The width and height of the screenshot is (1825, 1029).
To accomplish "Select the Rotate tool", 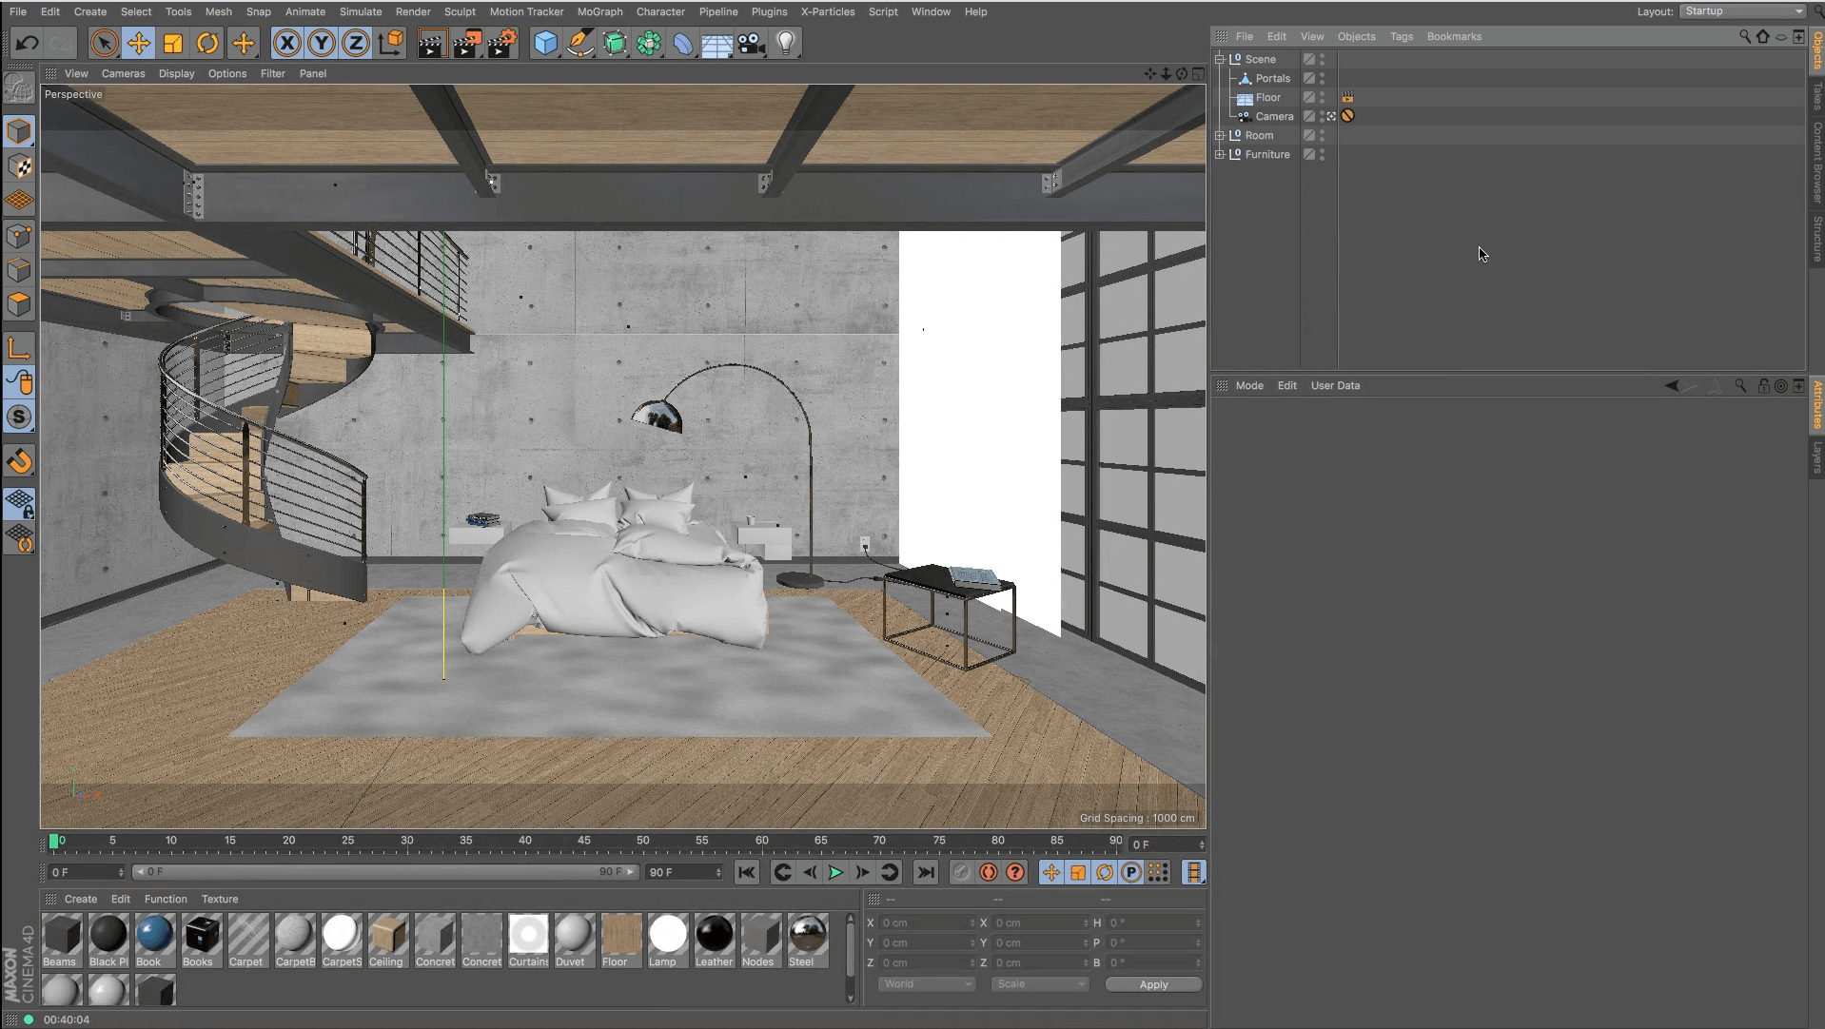I will coord(207,44).
